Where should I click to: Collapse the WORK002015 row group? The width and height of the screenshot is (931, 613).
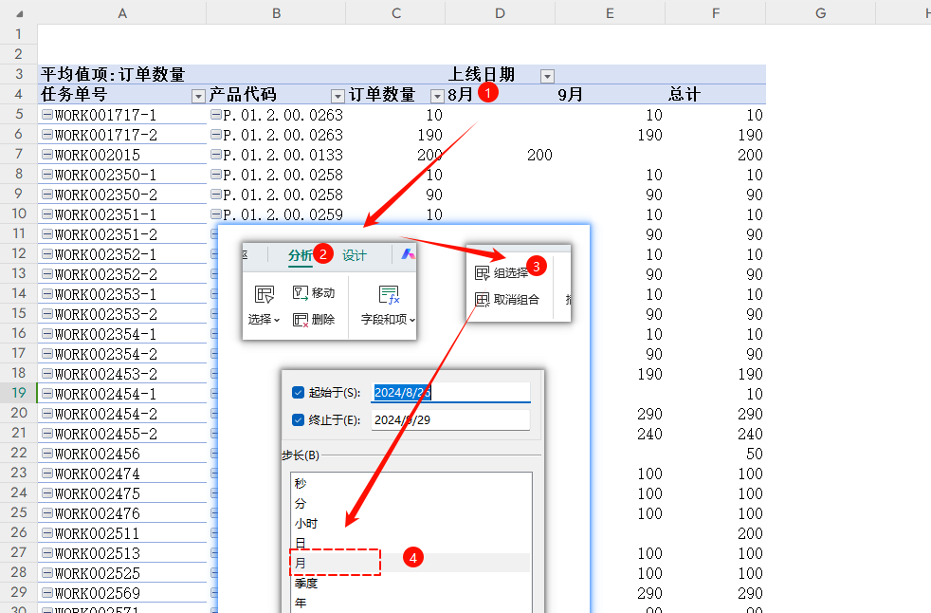pyautogui.click(x=46, y=155)
